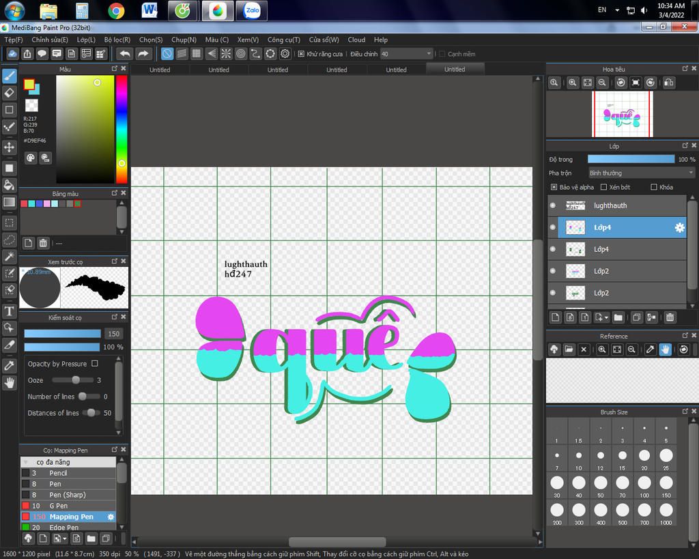Open the language EN tray dropdown arrow
The height and width of the screenshot is (559, 699).
617,10
